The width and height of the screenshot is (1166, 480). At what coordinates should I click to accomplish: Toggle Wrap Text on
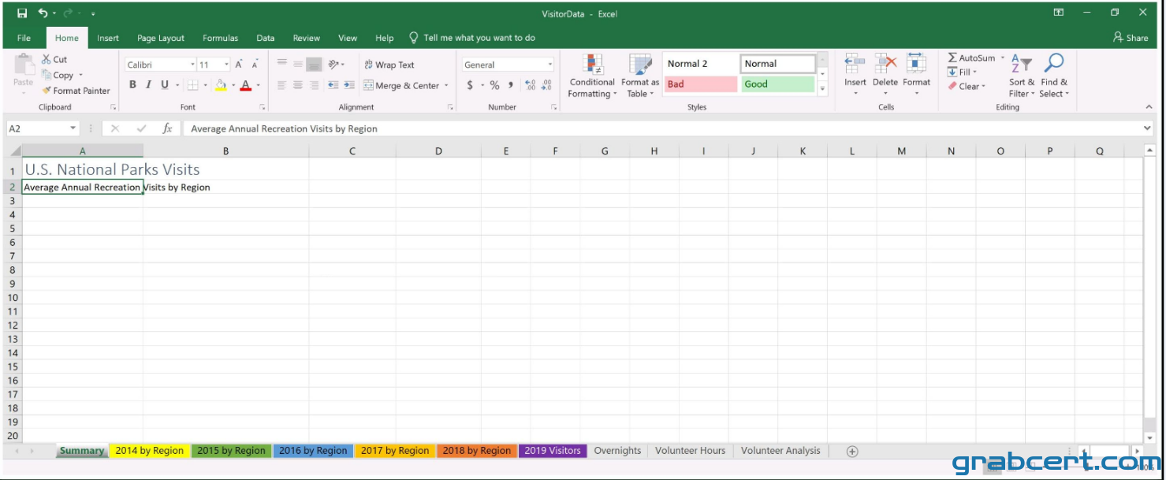389,65
